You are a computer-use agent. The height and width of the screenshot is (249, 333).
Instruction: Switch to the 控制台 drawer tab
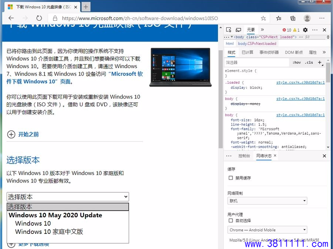tap(244, 156)
